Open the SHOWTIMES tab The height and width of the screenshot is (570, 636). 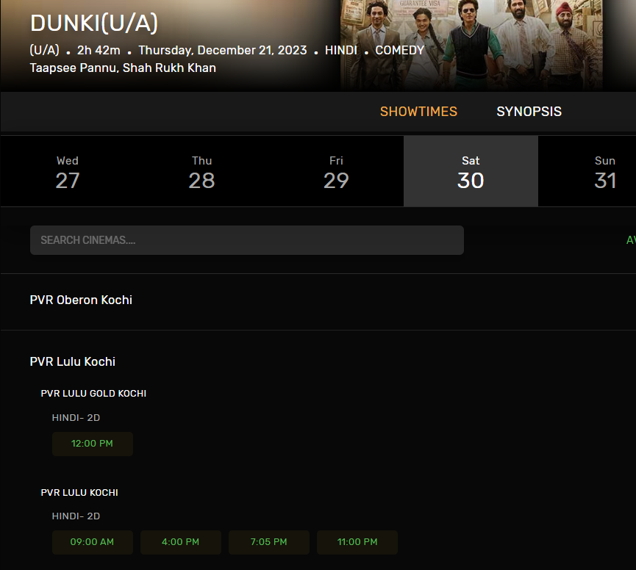(418, 112)
